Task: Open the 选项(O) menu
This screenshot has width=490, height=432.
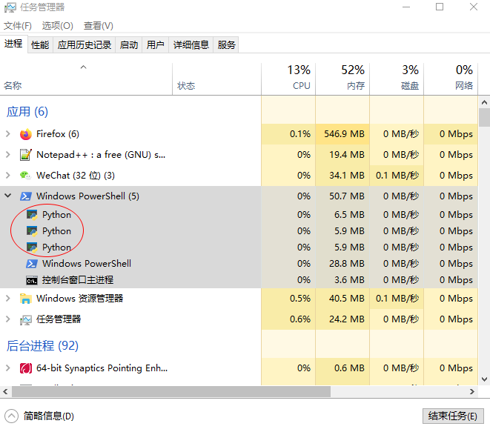Action: coord(58,26)
